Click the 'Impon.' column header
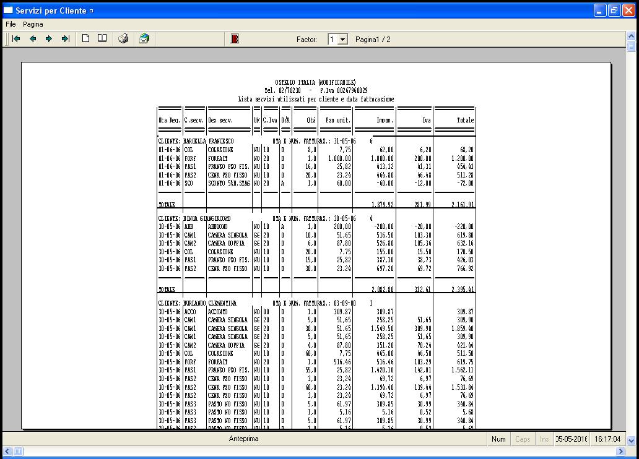Screen dimensions: 639x459 click(385, 120)
